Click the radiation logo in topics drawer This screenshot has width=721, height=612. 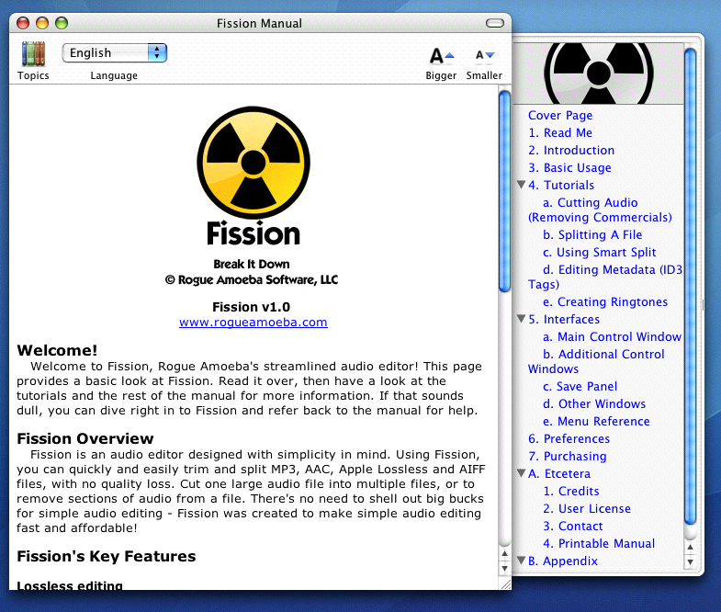[598, 74]
